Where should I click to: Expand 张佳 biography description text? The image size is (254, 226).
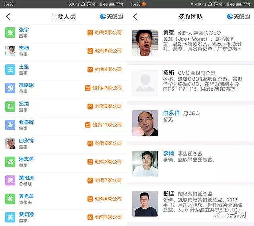pos(202,205)
